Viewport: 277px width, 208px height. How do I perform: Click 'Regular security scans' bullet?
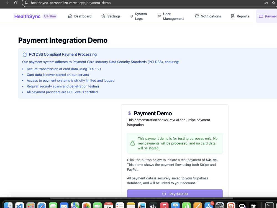[x=63, y=86]
